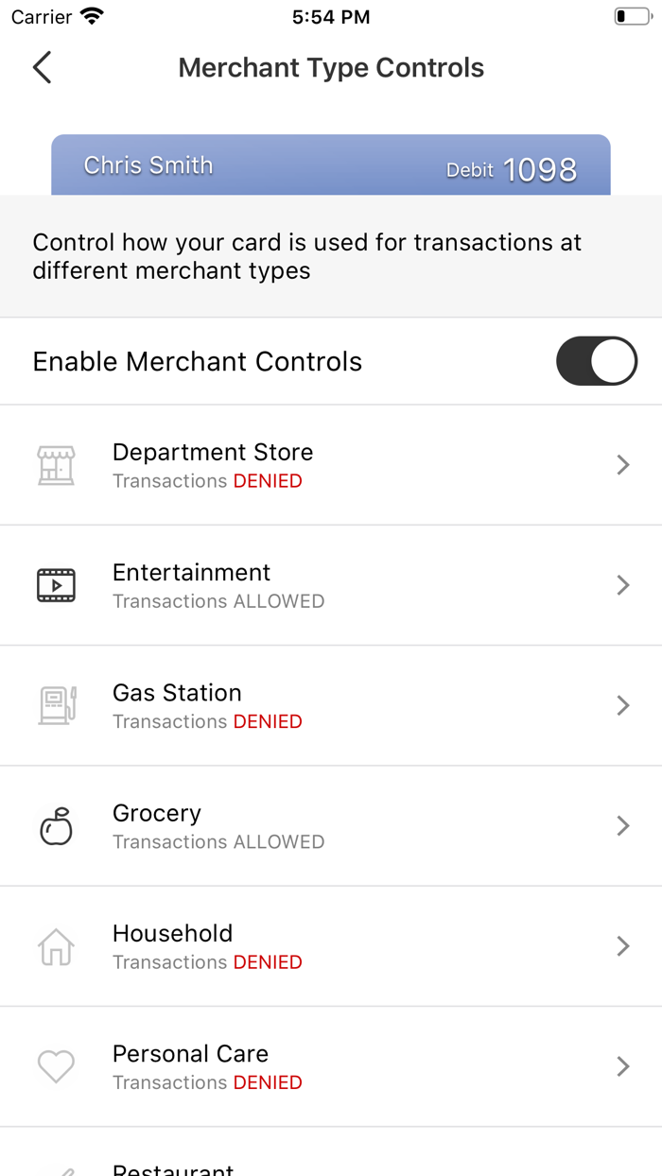Disable the Enable Merchant Controls switch
This screenshot has width=662, height=1176.
(x=597, y=361)
